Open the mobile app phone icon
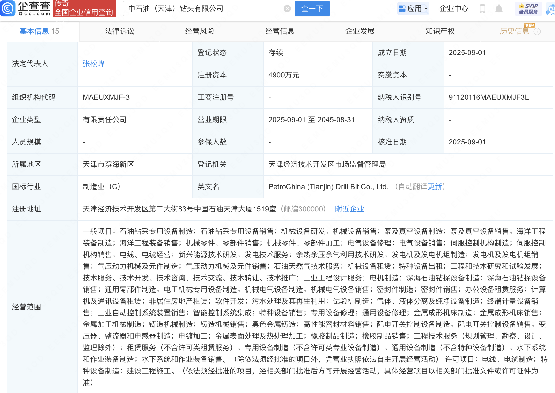Viewport: 555px width, 393px height. point(482,9)
